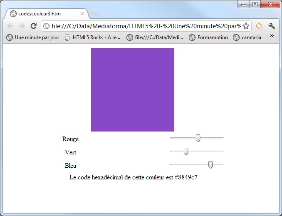The height and width of the screenshot is (216, 282).
Task: Click the address bar URL field
Action: coord(146,26)
